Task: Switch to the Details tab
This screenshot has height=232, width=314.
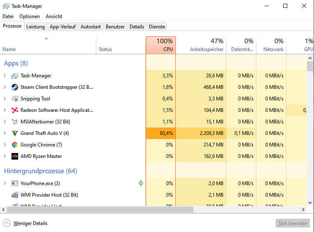Action: (x=137, y=27)
